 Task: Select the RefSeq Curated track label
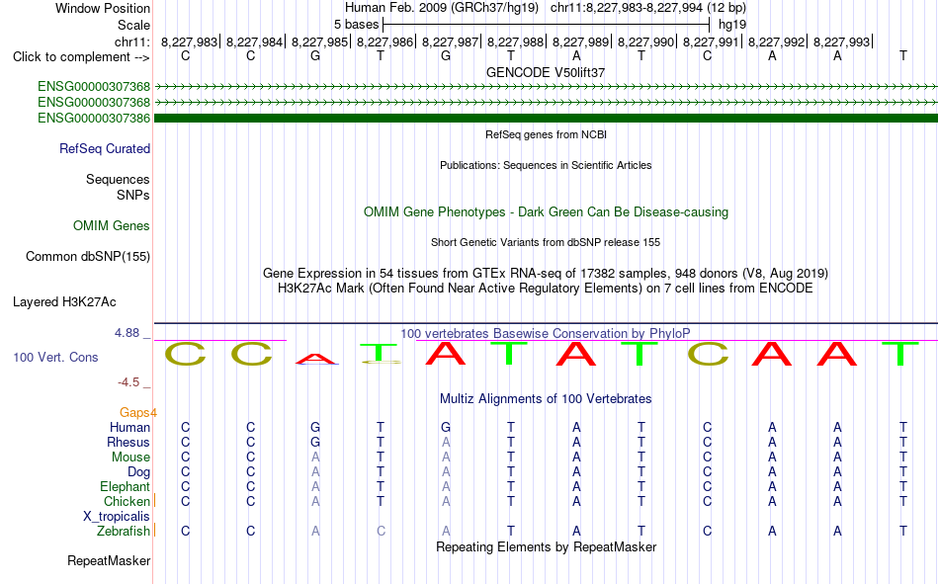(105, 148)
